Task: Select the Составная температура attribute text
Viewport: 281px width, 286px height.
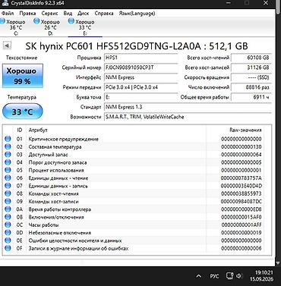Action: tap(55, 146)
